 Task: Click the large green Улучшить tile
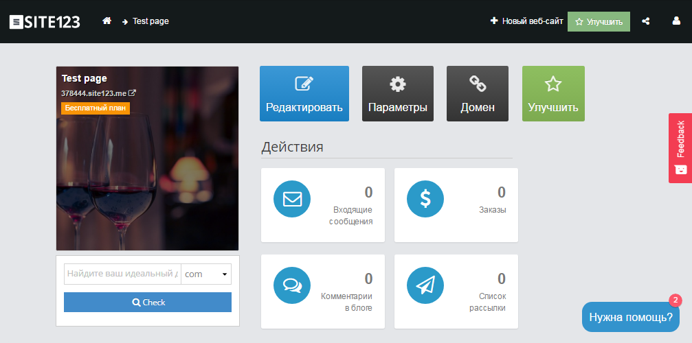pos(553,93)
